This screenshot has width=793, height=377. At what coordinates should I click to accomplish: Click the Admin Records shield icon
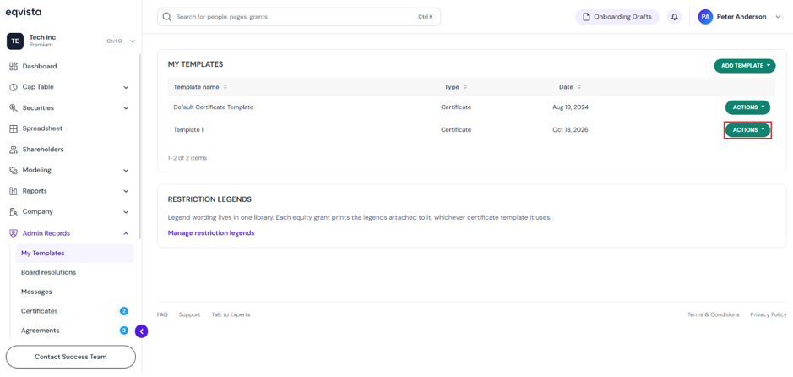[x=14, y=233]
